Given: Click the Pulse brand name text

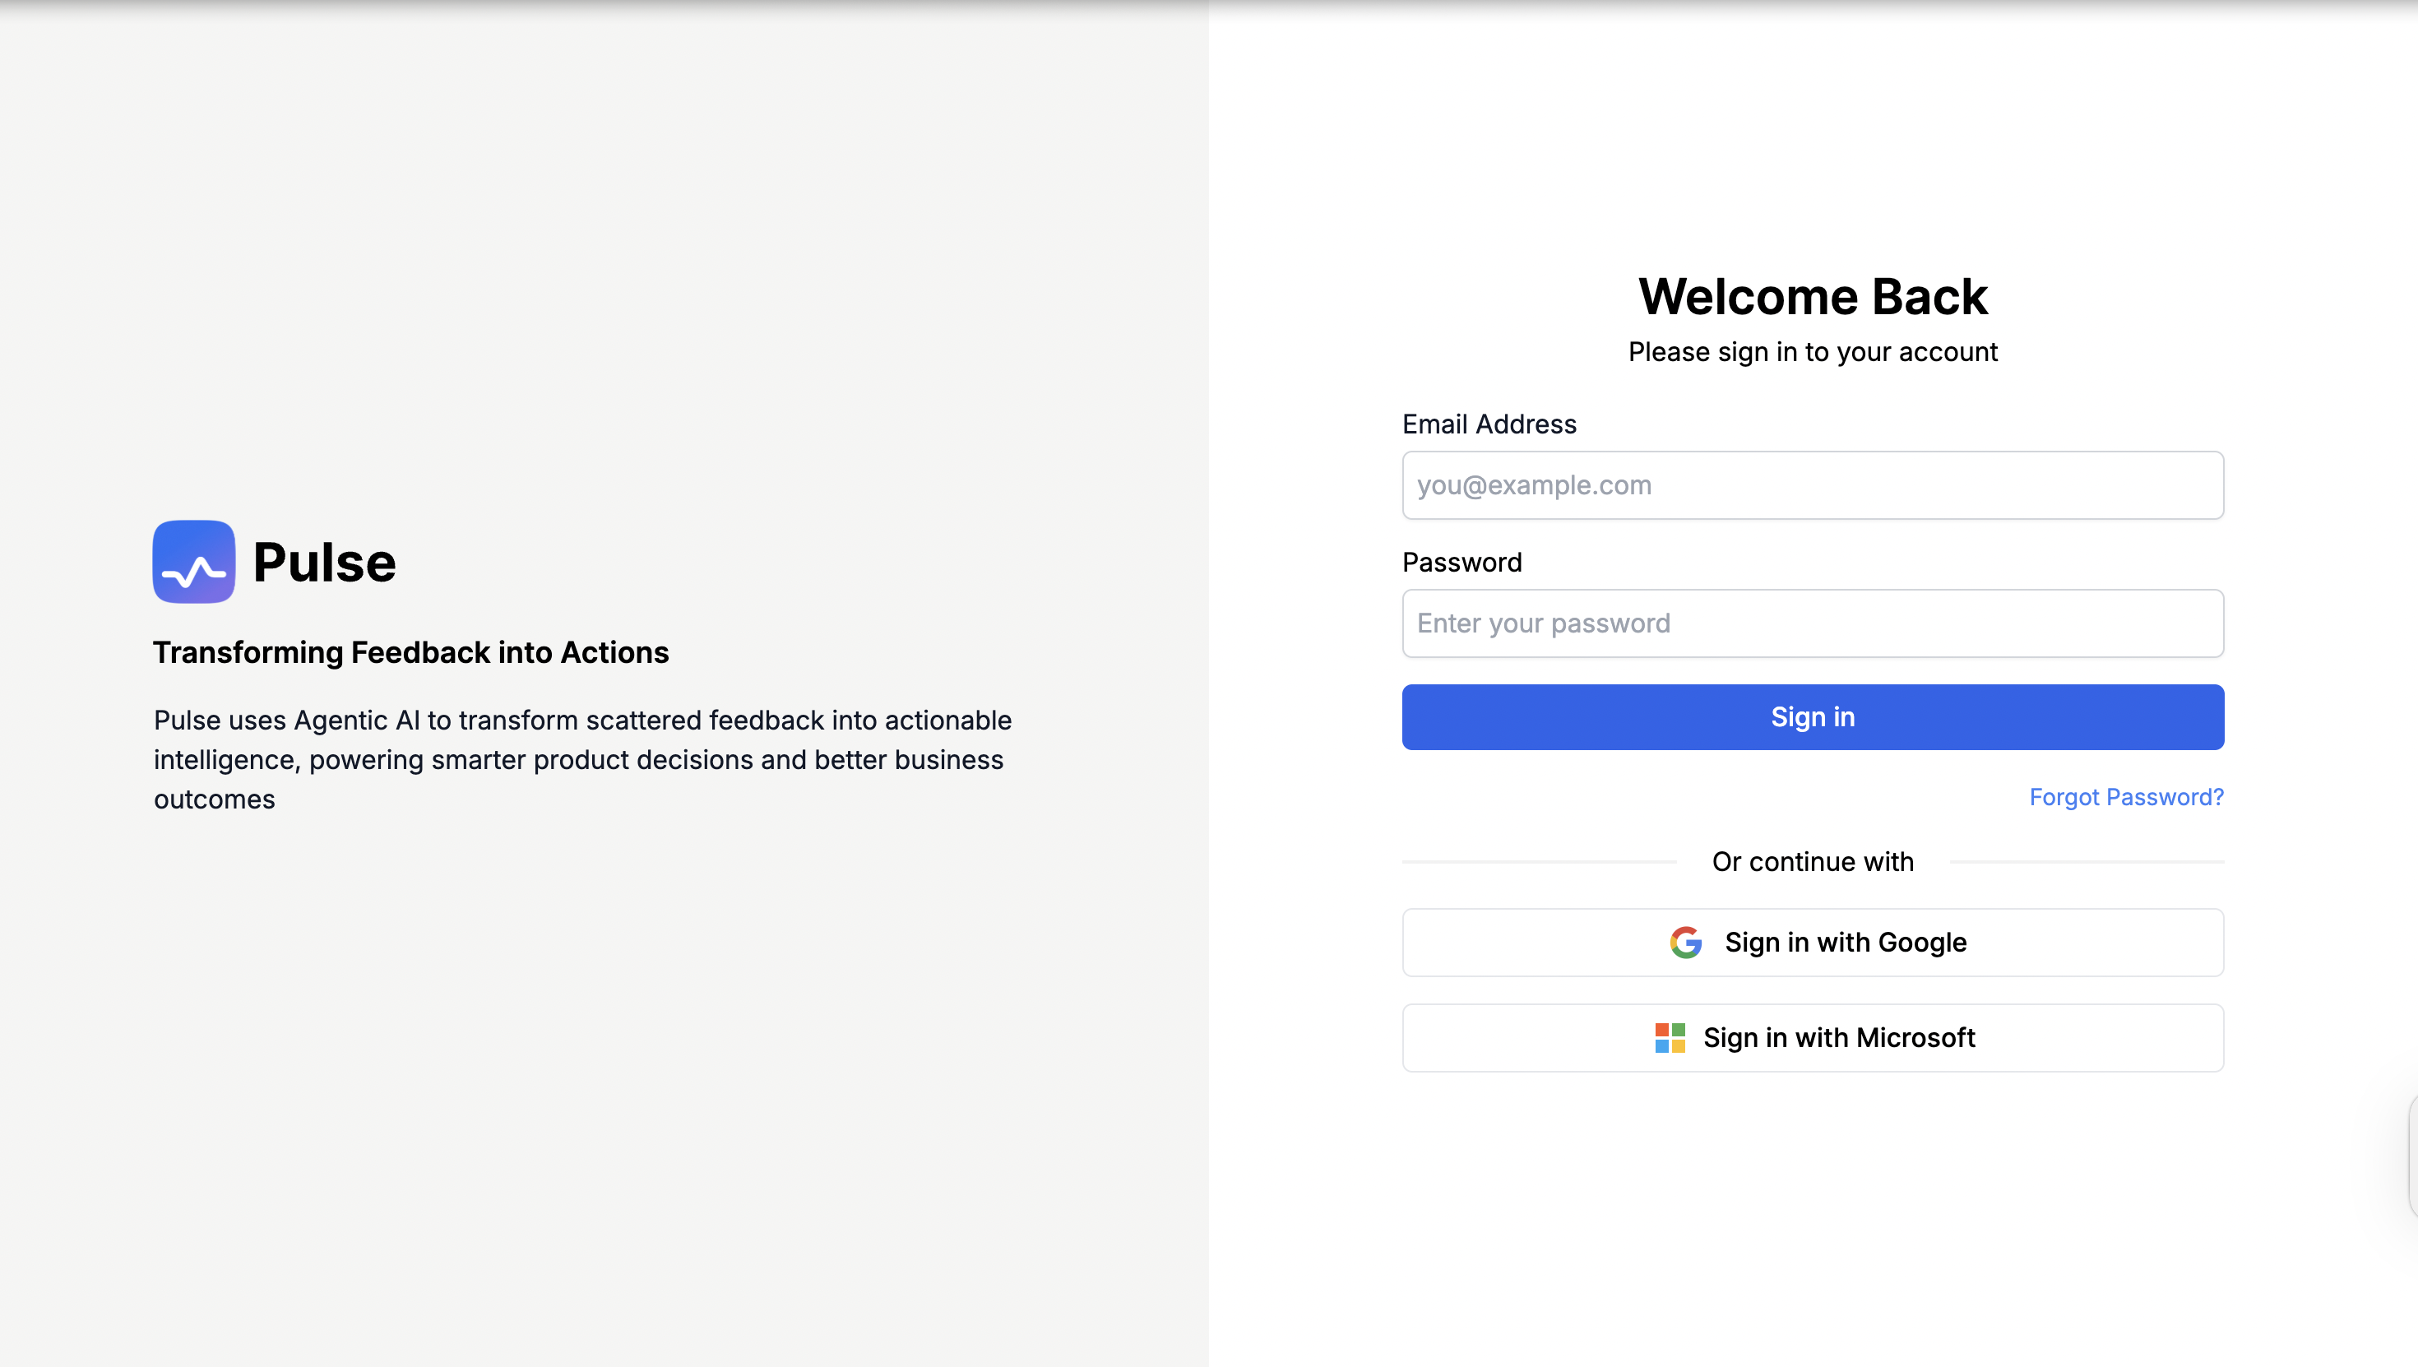Looking at the screenshot, I should point(325,563).
